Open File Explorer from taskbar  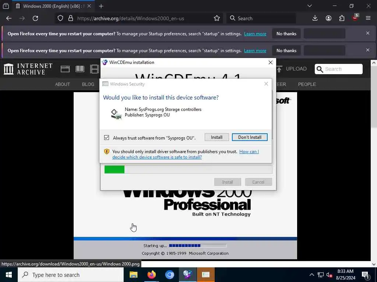coord(133,275)
